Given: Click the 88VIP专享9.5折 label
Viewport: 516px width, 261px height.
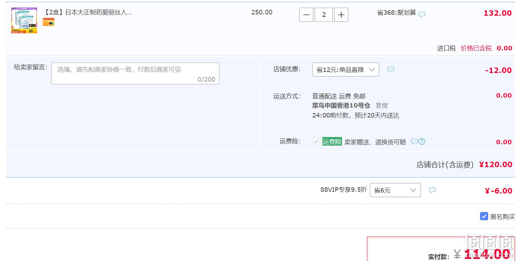Looking at the screenshot, I should (x=344, y=189).
